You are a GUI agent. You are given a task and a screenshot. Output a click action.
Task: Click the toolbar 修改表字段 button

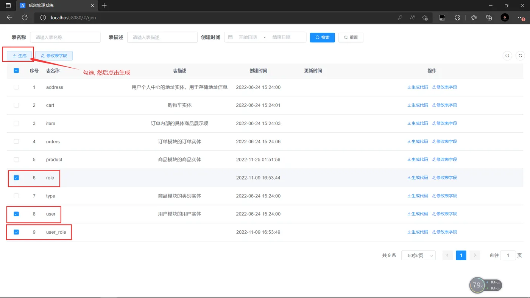click(53, 56)
